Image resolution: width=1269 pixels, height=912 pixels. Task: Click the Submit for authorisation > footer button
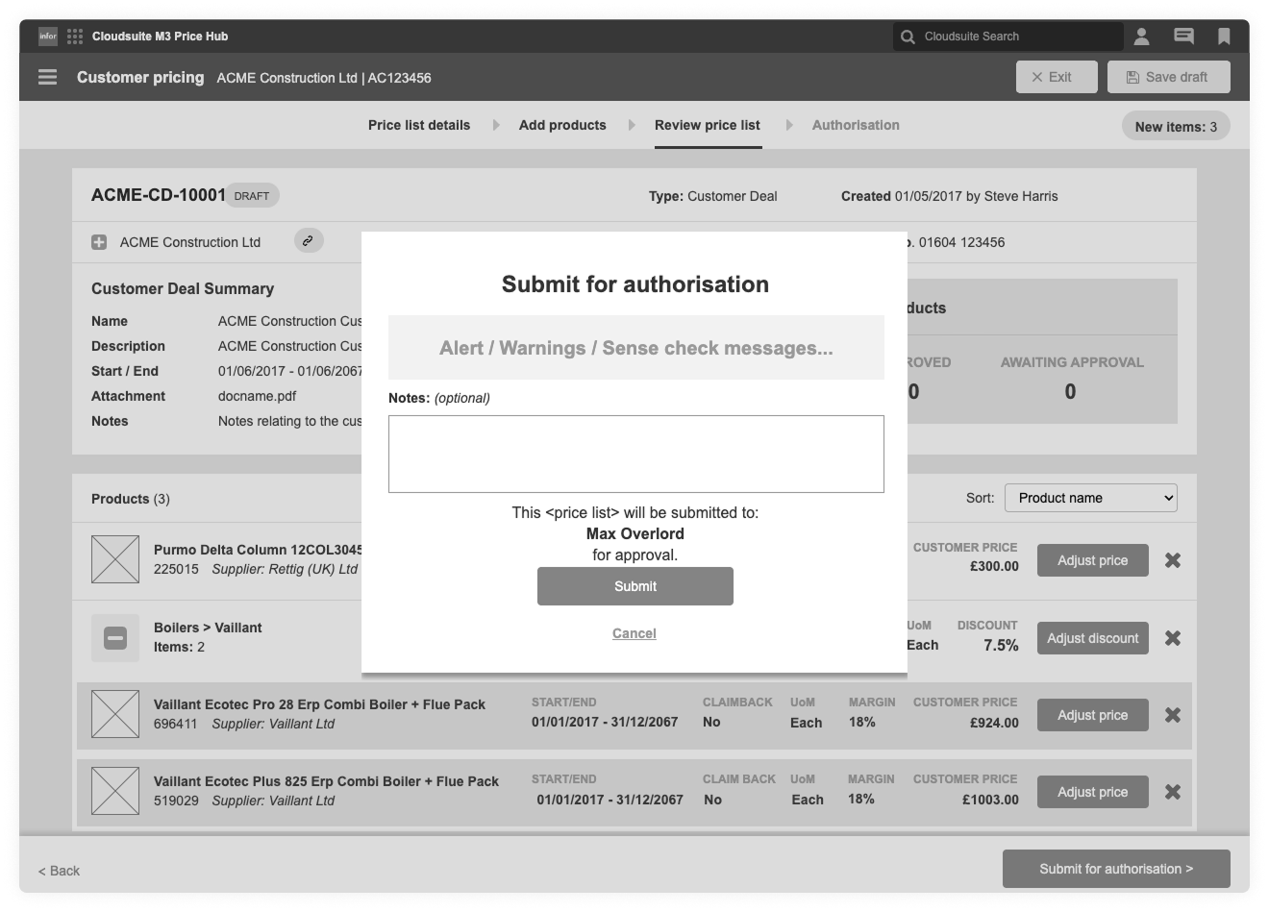tap(1116, 869)
